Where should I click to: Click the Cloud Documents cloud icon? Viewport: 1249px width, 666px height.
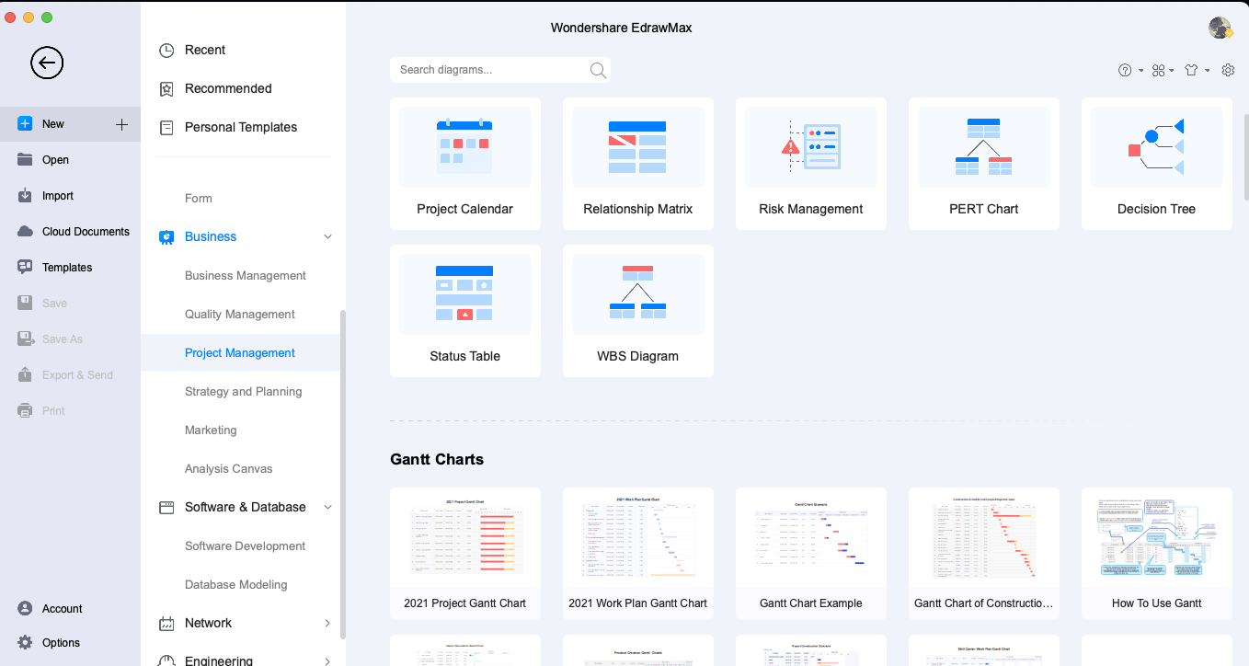point(25,232)
